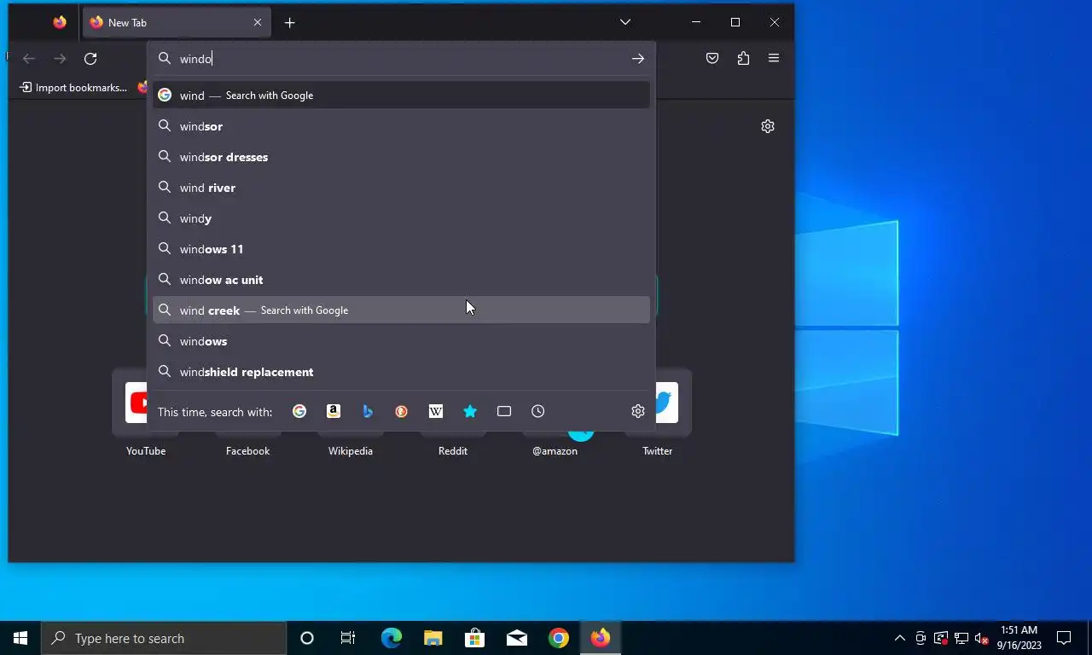
Task: Click the Windows 'Type here to search' box
Action: (164, 638)
